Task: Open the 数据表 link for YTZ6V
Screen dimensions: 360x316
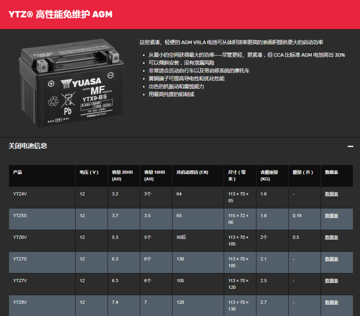Action: pyautogui.click(x=332, y=237)
